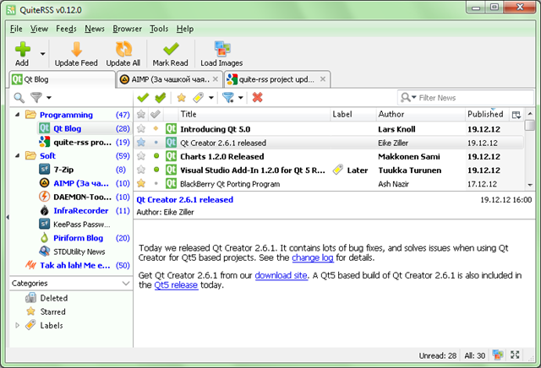Select the DAEMON-Too... feed

click(x=84, y=198)
